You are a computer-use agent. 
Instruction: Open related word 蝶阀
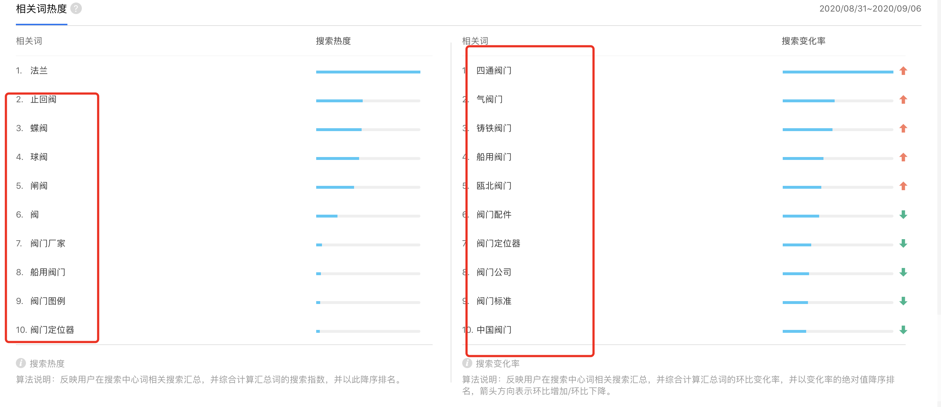pyautogui.click(x=39, y=128)
